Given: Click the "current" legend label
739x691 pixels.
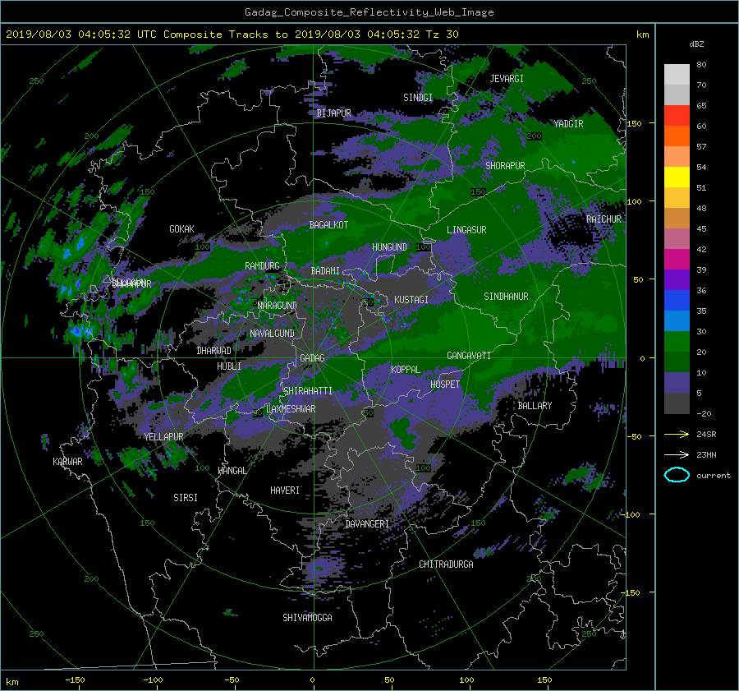Looking at the screenshot, I should (714, 476).
